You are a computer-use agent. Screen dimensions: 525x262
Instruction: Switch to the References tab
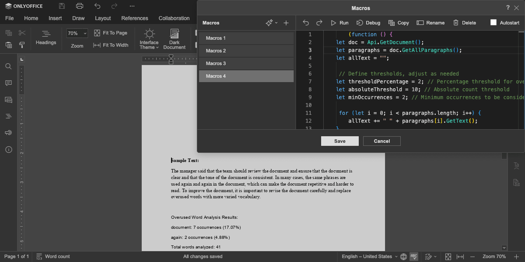135,18
